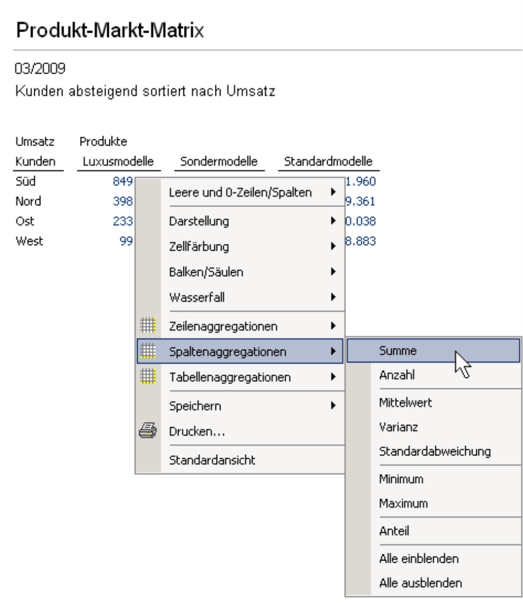
Task: Select Standardabweichung in the submenu
Action: tap(435, 451)
